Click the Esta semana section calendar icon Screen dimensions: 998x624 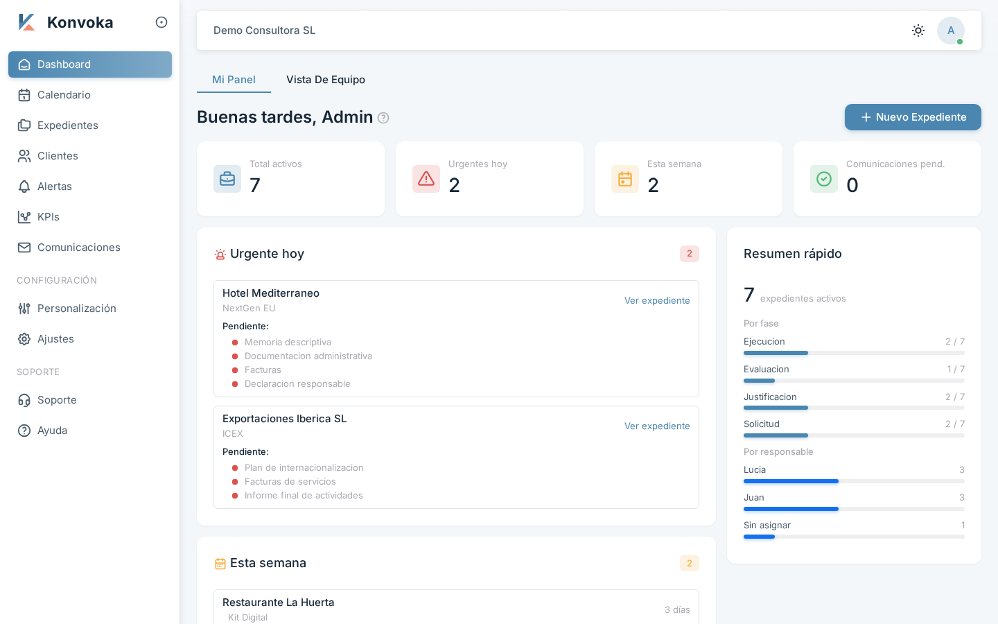(x=220, y=564)
